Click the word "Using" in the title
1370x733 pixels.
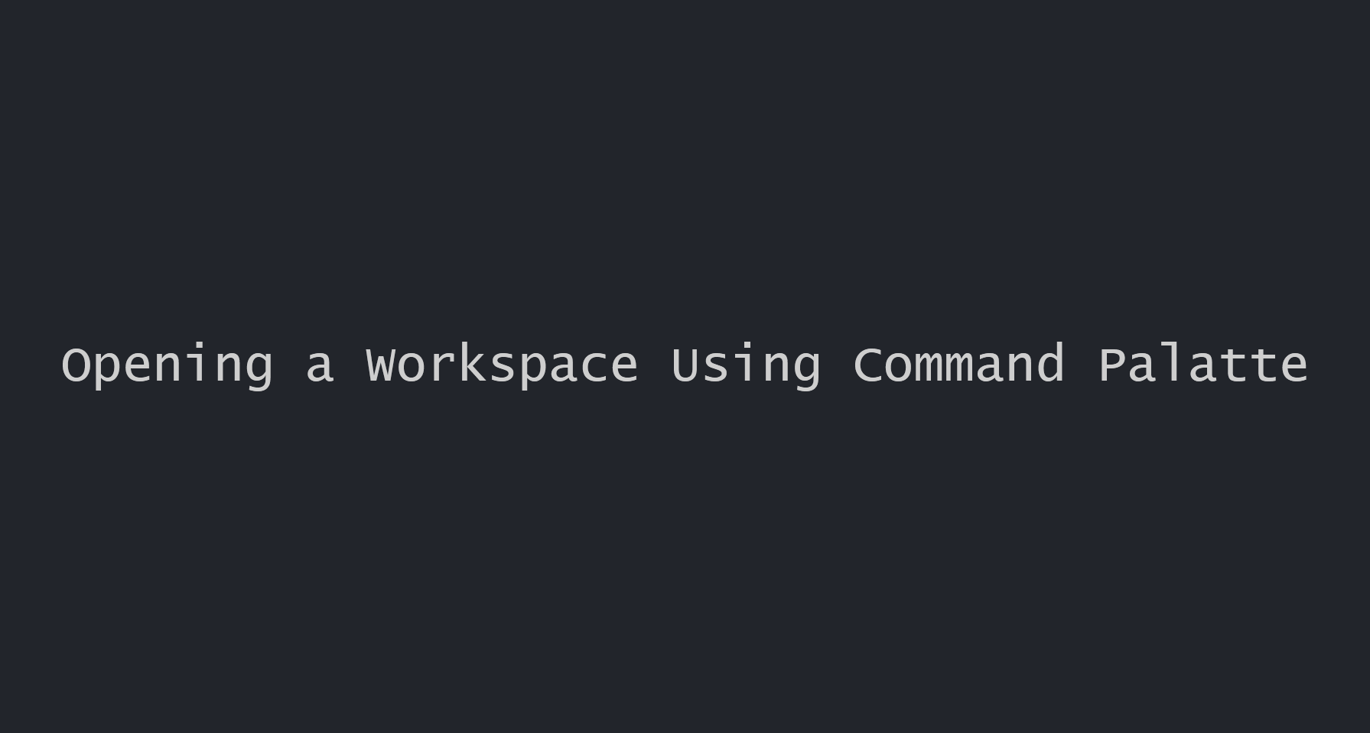point(746,365)
